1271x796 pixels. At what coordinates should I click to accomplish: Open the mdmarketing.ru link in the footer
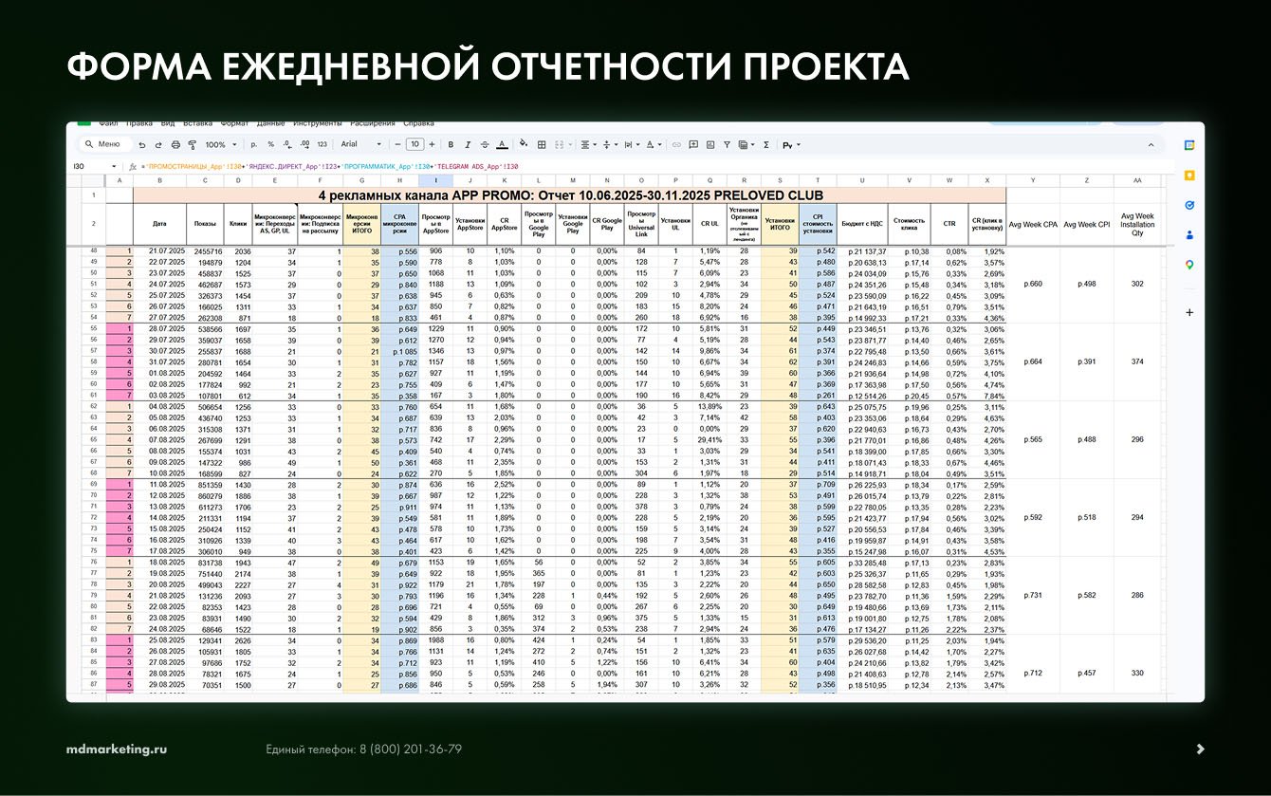117,749
